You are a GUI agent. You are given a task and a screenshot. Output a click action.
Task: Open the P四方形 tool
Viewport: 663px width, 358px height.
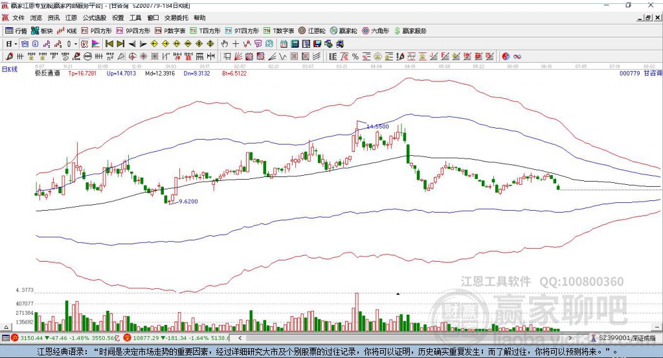click(x=96, y=31)
